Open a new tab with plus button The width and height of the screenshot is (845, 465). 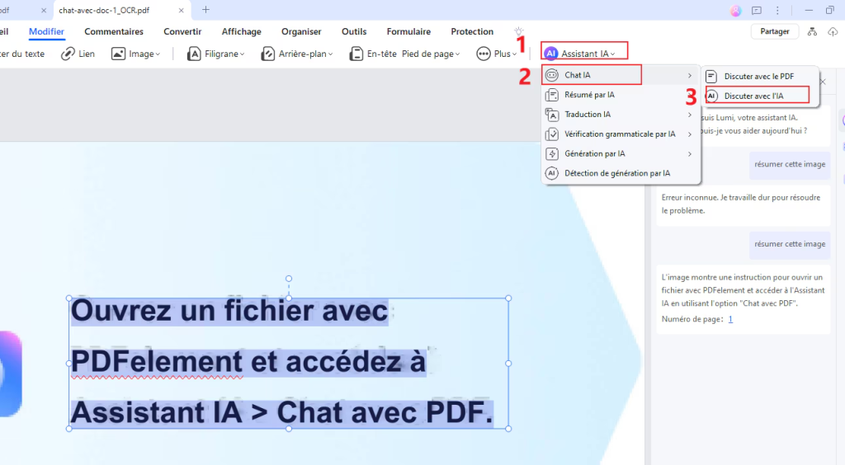coord(205,10)
